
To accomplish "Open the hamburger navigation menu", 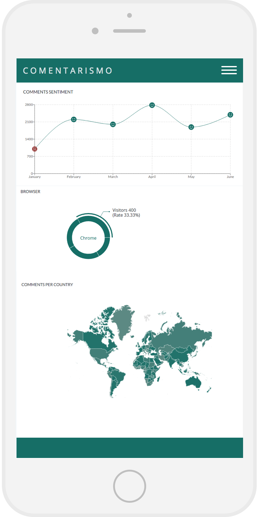I will (229, 70).
